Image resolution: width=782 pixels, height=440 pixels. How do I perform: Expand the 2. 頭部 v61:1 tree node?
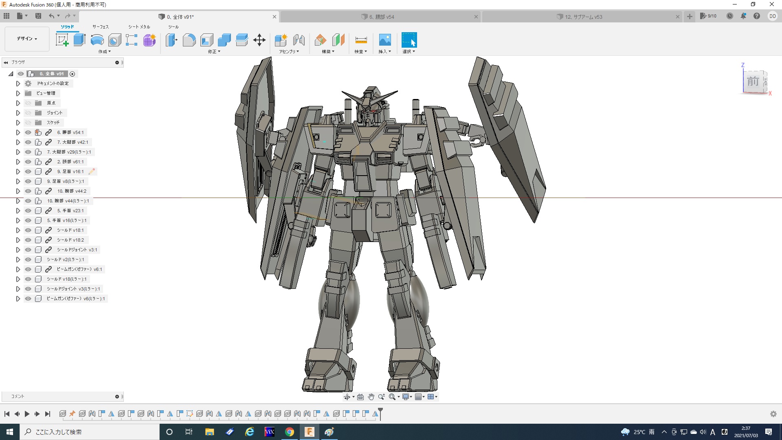click(x=18, y=162)
